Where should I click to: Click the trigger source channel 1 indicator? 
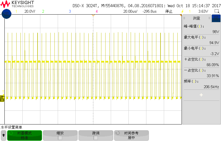tap(190, 11)
